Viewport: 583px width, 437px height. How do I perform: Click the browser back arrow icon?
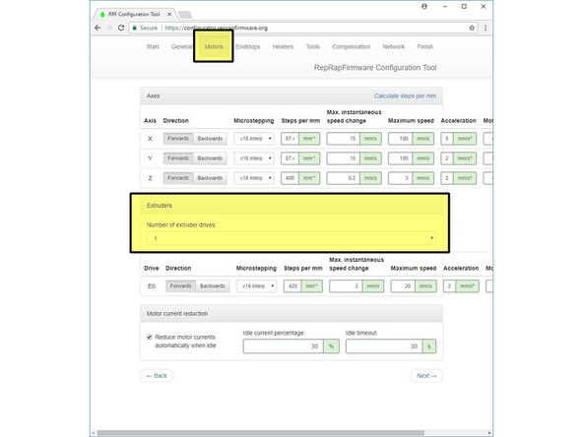(x=97, y=28)
